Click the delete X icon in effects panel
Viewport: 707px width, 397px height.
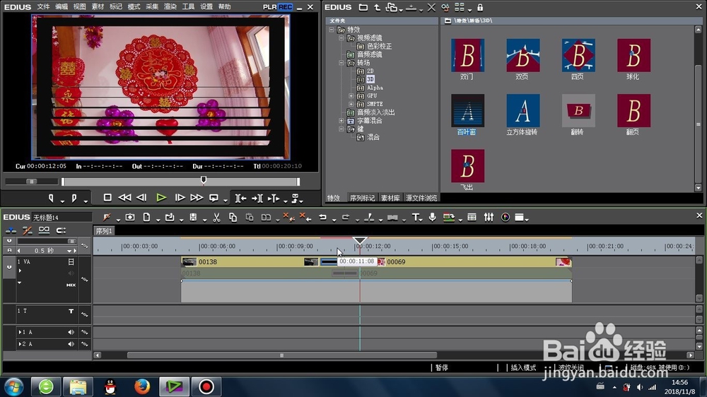431,7
